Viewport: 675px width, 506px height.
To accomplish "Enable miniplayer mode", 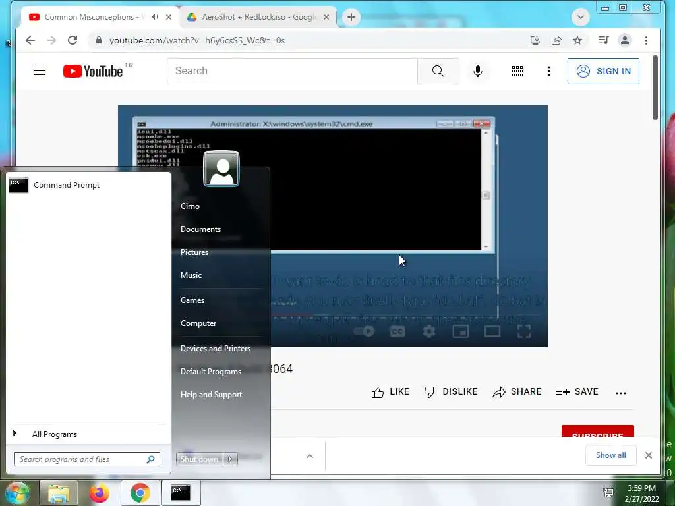I will tap(461, 331).
